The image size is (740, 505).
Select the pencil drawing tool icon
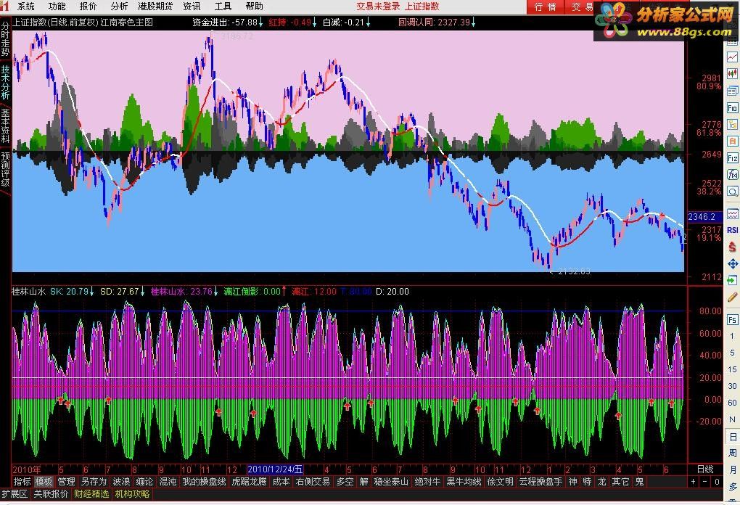[x=732, y=297]
